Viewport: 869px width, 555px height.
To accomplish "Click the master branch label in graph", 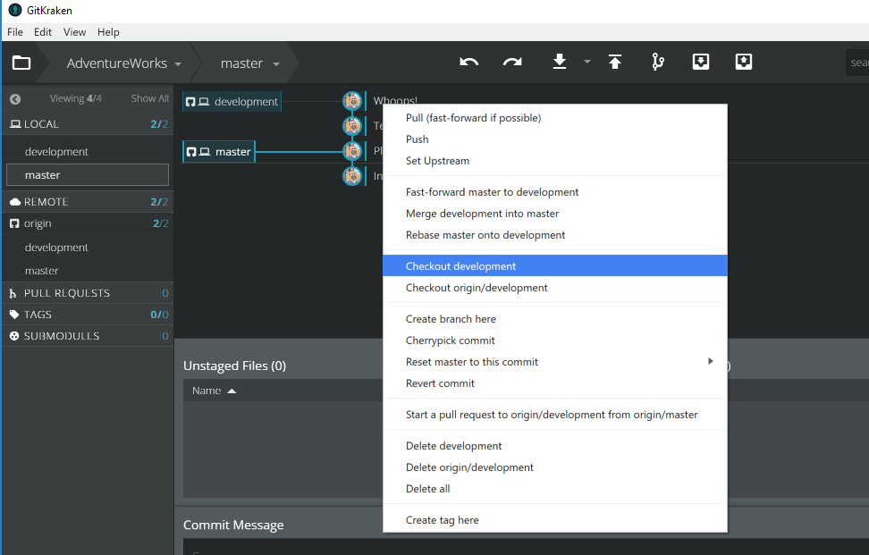I will tap(218, 152).
